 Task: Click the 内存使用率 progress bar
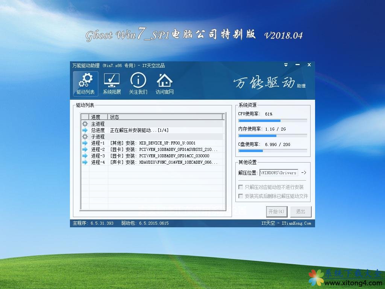tap(273, 135)
